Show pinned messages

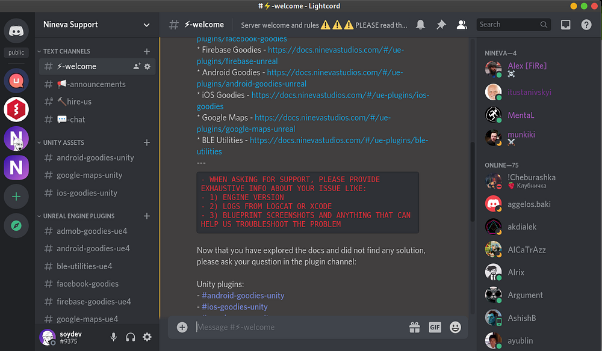click(441, 25)
